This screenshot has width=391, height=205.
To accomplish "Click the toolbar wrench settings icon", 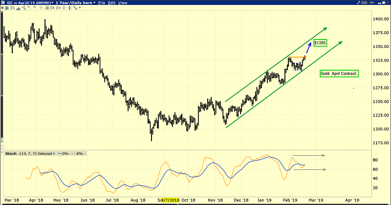I will click(x=75, y=8).
